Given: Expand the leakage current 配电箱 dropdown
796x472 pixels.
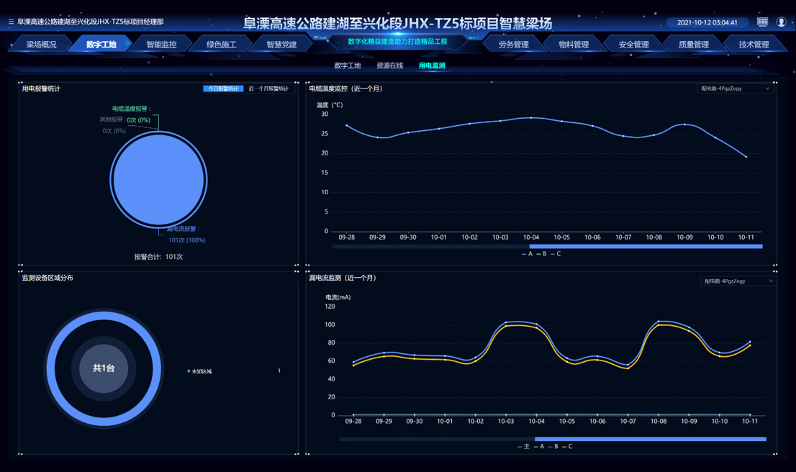Looking at the screenshot, I should 738,281.
